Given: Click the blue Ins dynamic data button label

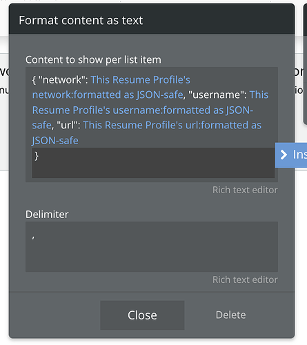Looking at the screenshot, I should (x=299, y=155).
